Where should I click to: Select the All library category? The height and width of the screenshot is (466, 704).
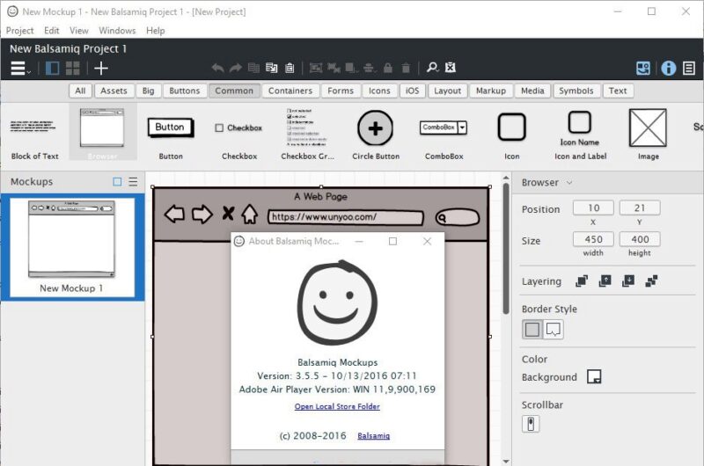(x=80, y=91)
